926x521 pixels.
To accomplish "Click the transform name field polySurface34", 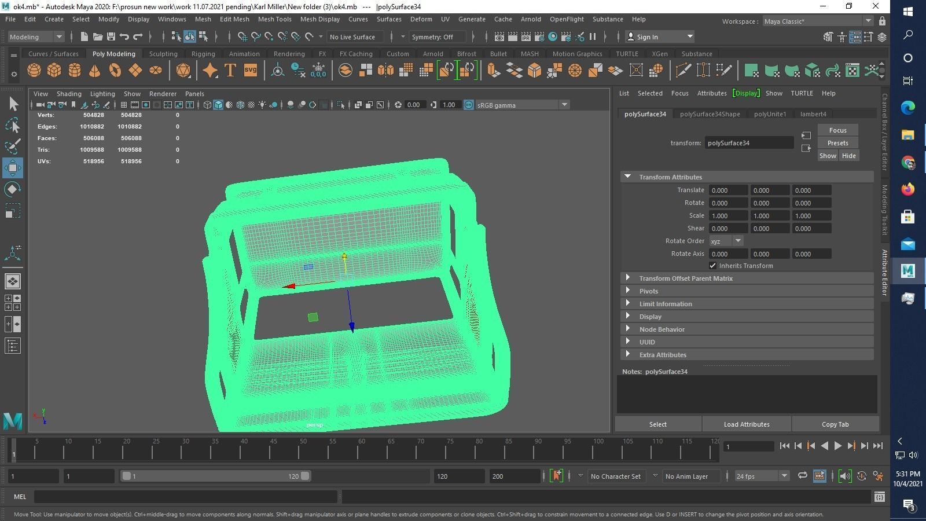I will coord(749,143).
